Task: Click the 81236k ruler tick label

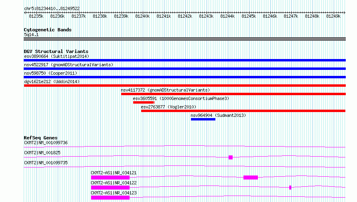Action: (x=57, y=16)
